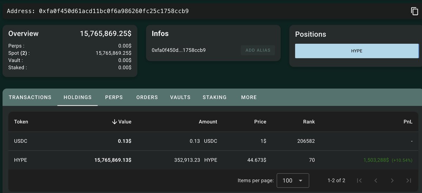Open the Perps tab

(114, 97)
